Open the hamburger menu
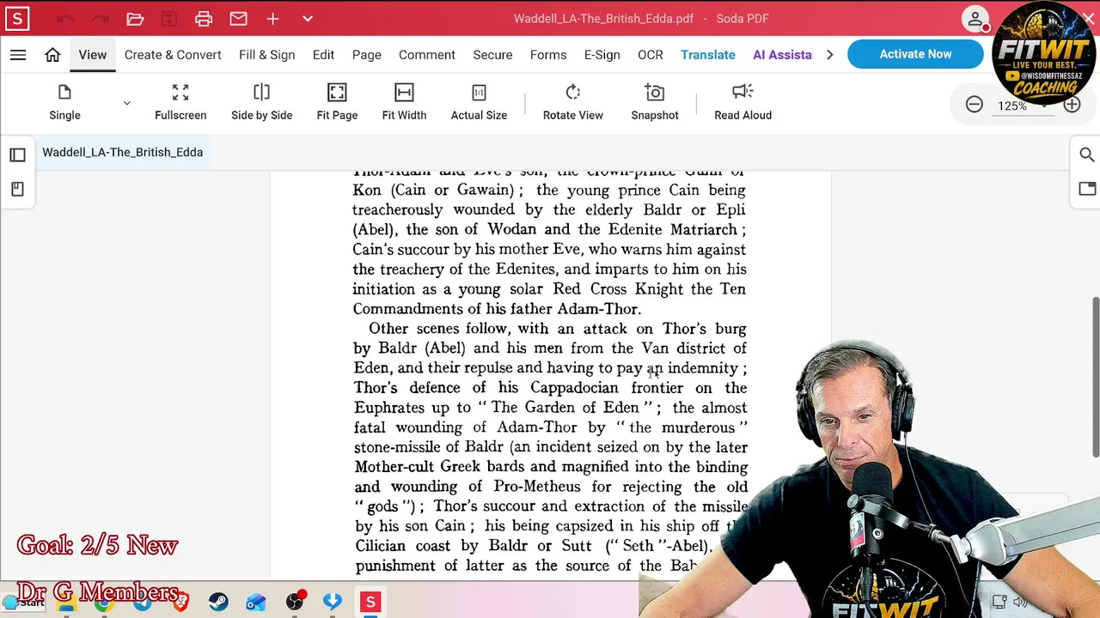1100x618 pixels. coord(18,55)
